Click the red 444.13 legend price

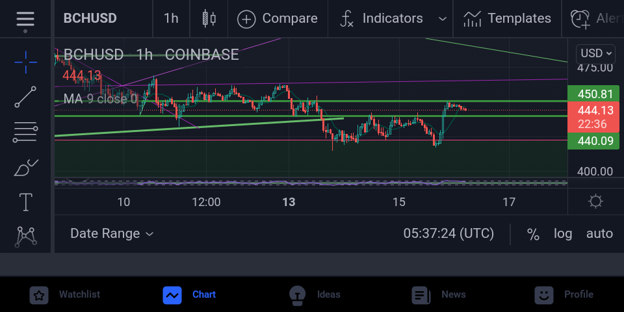pos(82,75)
